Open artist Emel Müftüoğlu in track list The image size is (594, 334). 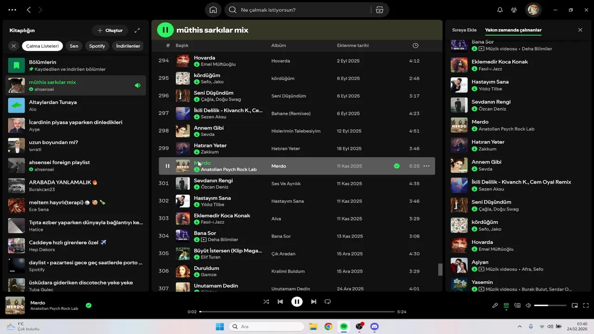point(218,64)
